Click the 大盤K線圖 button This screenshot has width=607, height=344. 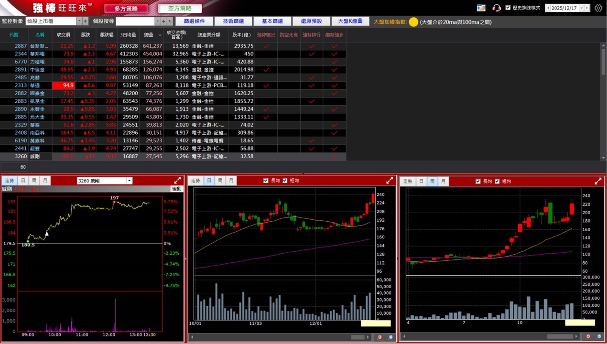pos(350,21)
